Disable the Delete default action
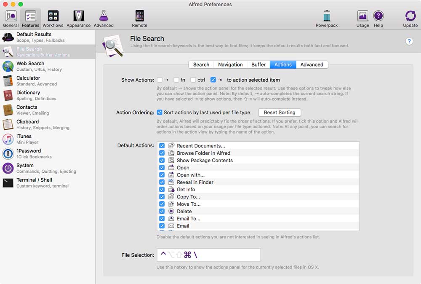 (x=162, y=211)
